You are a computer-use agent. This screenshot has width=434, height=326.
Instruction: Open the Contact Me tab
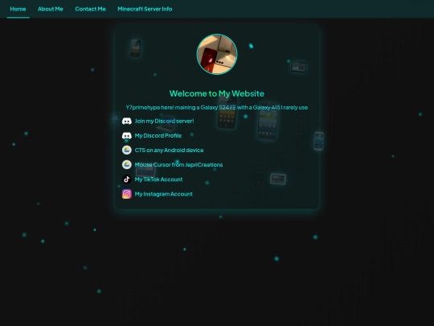(x=90, y=9)
